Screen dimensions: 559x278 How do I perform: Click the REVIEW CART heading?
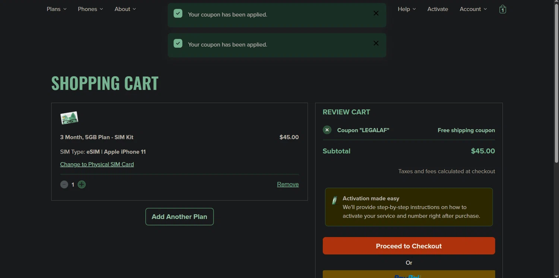346,112
